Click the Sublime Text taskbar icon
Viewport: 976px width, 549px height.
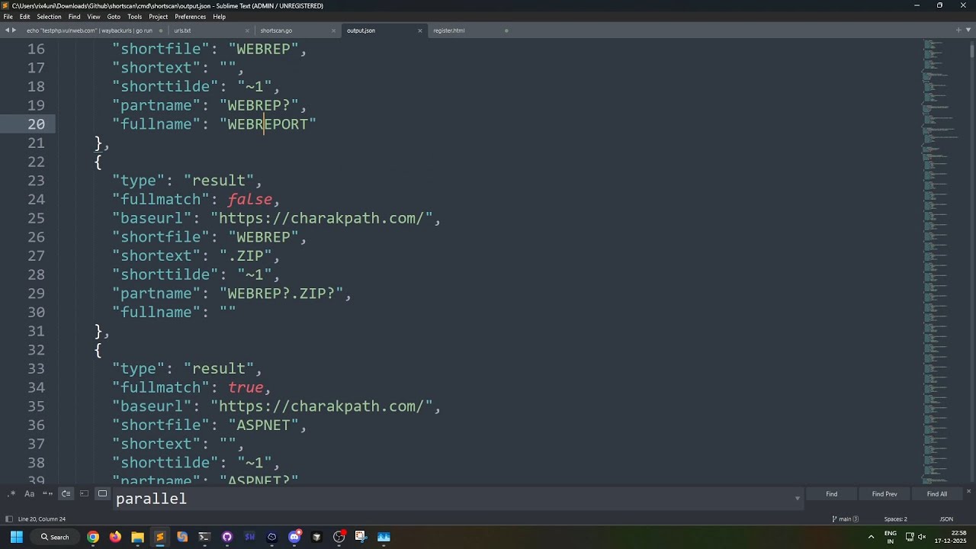coord(159,537)
